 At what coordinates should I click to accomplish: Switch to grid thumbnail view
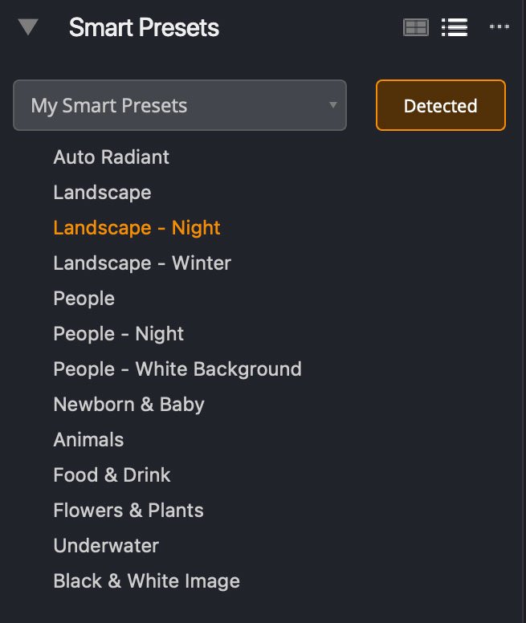pyautogui.click(x=415, y=28)
